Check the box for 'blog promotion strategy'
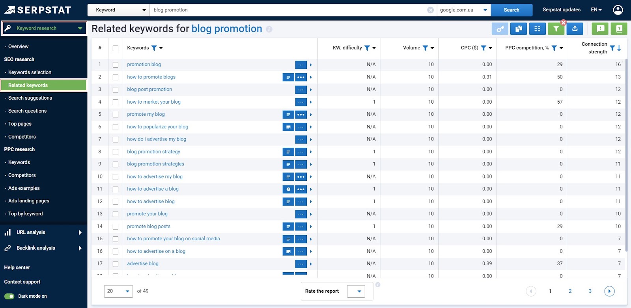Image resolution: width=631 pixels, height=308 pixels. pos(116,152)
